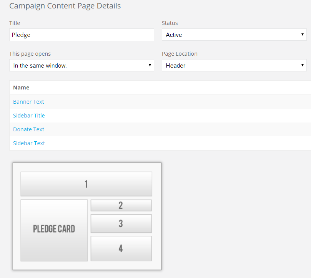311x278 pixels.
Task: Open the Page Location dropdown showing Header
Action: 234,65
